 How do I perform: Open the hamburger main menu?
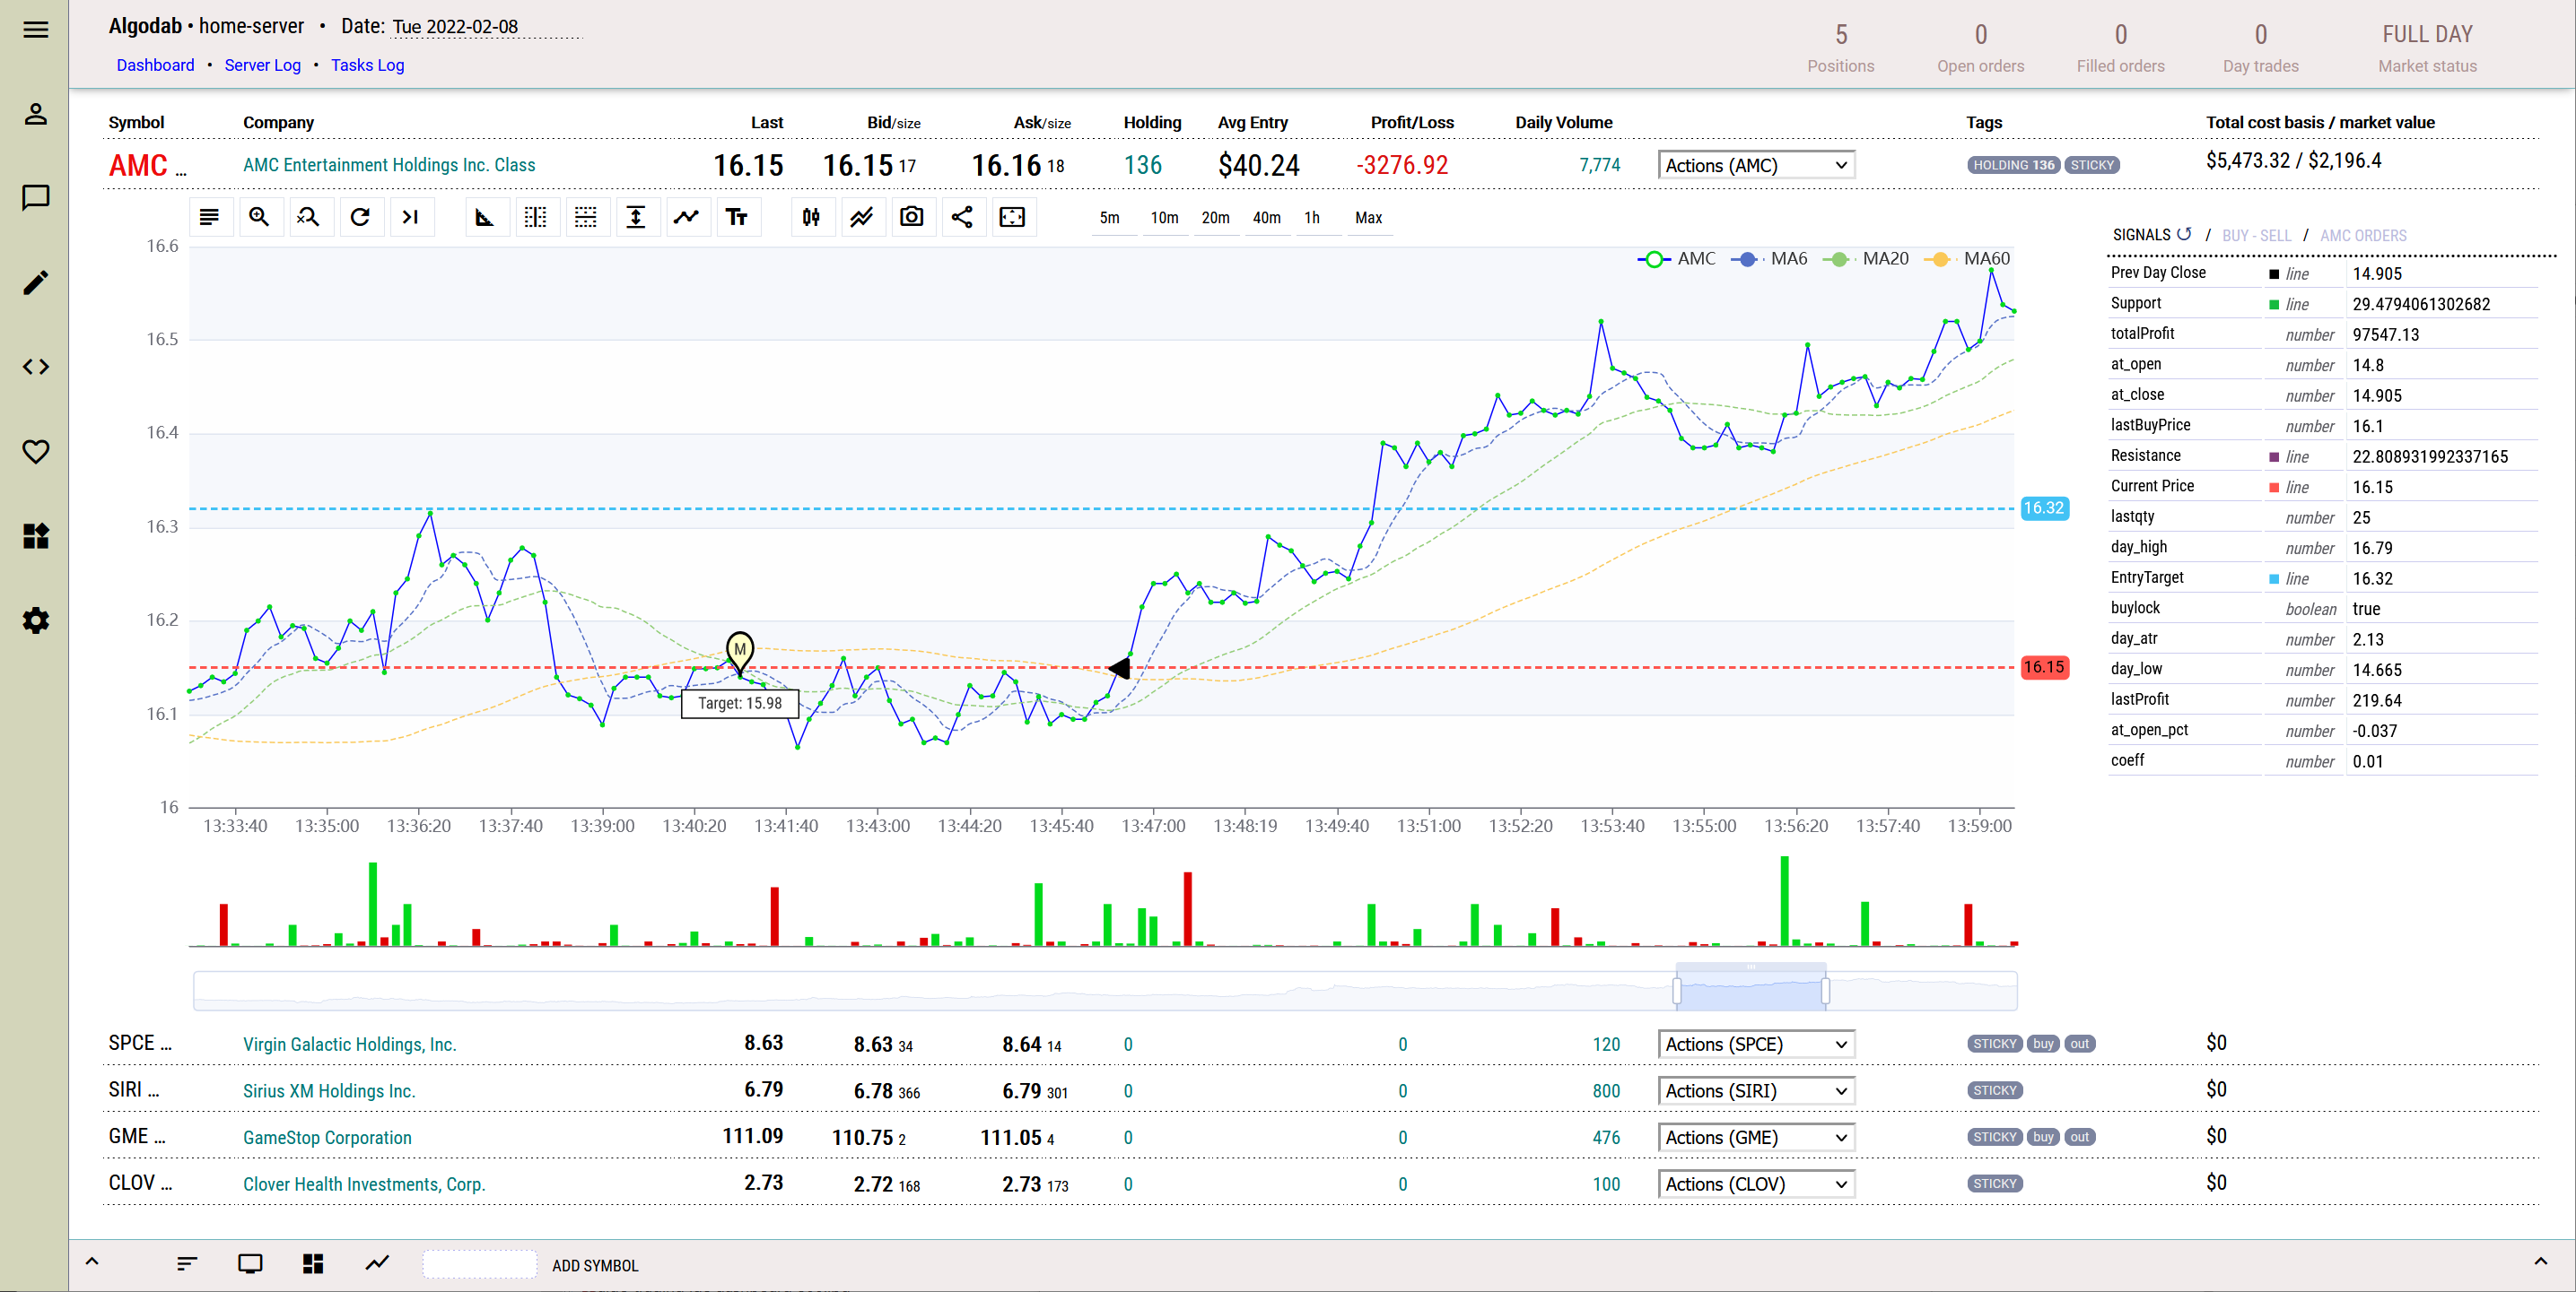tap(36, 30)
